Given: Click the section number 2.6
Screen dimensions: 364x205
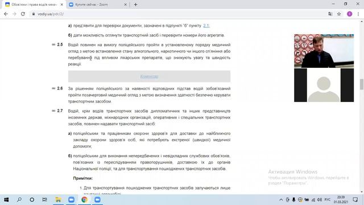Looking at the screenshot, I should (x=60, y=88).
